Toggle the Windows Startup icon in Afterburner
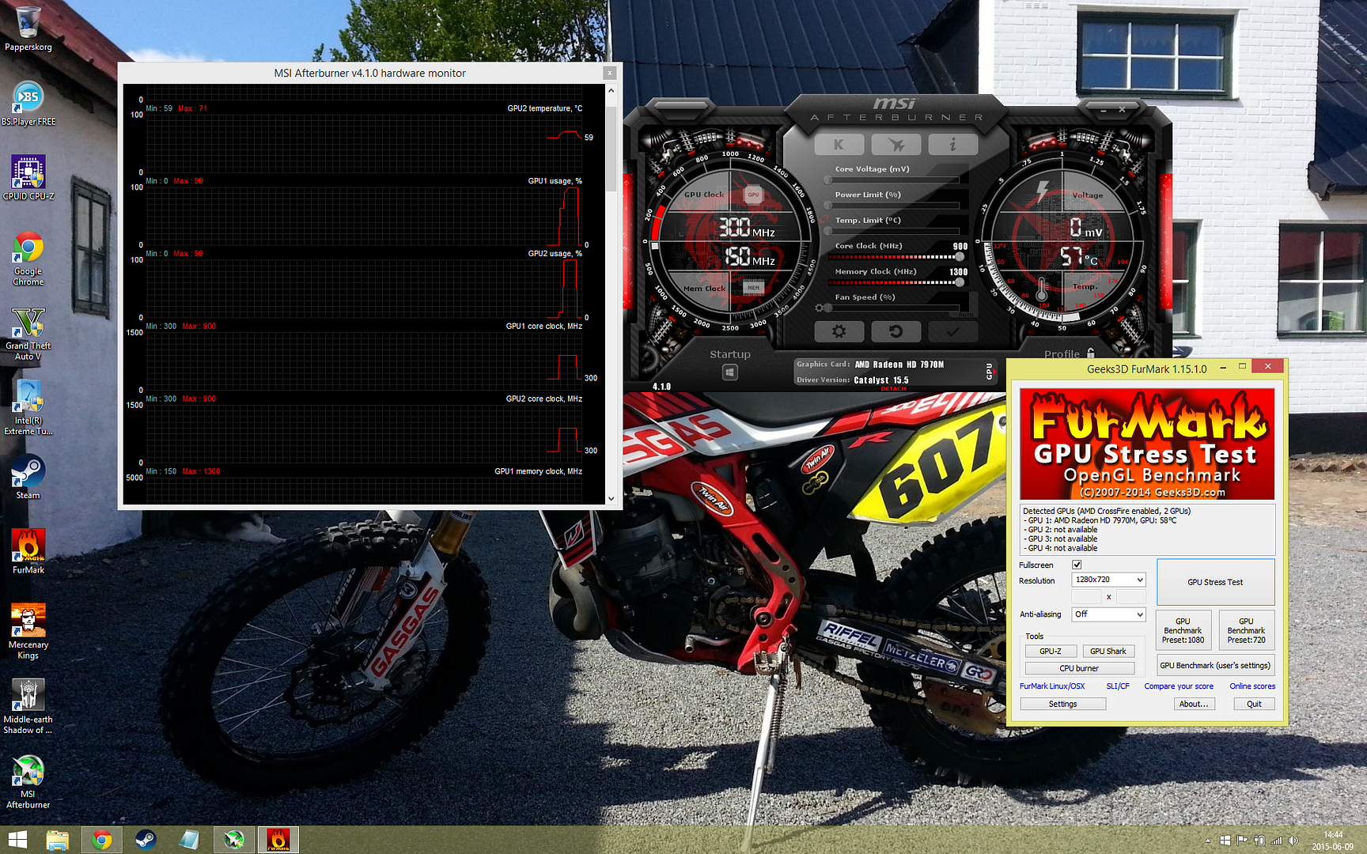This screenshot has height=854, width=1367. 730,372
